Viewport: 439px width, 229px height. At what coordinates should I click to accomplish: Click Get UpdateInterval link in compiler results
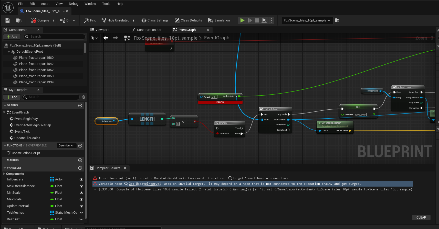pos(145,184)
